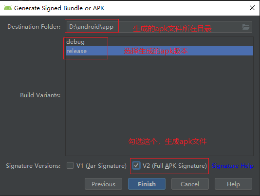260x196 pixels.
Task: Enable the V1 (Jar Signature) checkbox
Action: (70, 165)
